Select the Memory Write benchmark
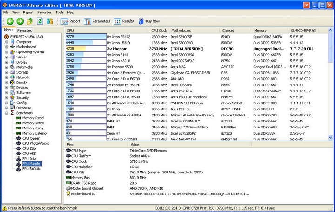The image size is (335, 212). 33,123
